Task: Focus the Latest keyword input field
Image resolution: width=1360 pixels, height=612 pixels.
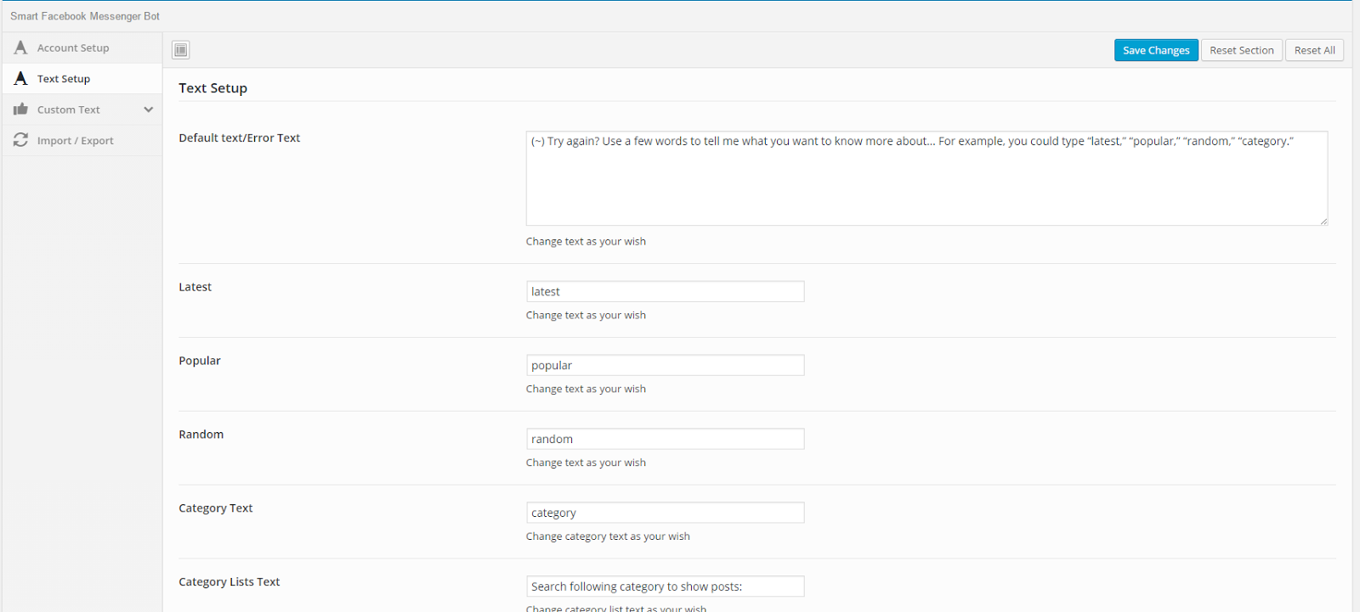Action: pos(665,292)
